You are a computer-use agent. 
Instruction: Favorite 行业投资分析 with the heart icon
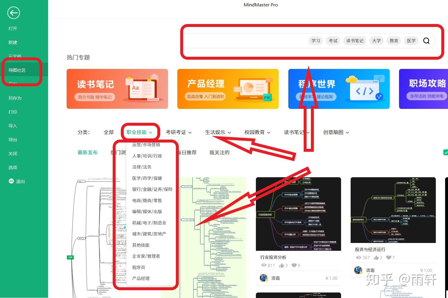point(294,265)
